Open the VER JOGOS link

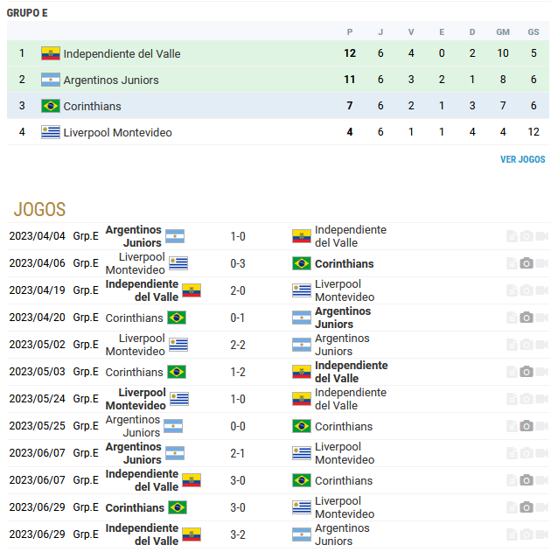coord(522,159)
